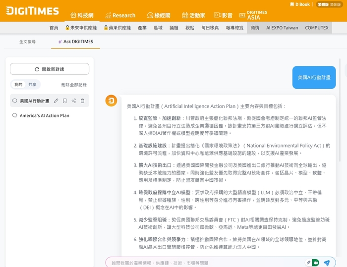
Task: Select the green robot mode
Action: (316, 263)
